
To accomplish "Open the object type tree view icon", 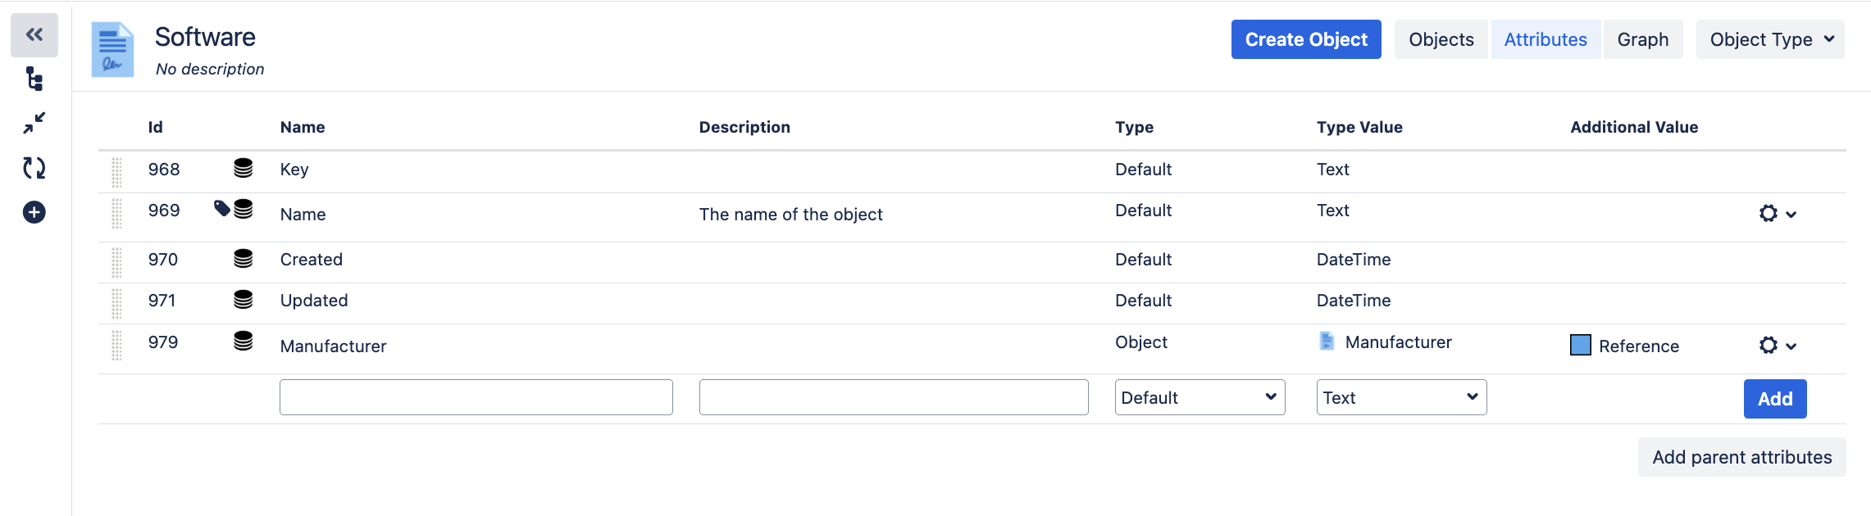I will [33, 79].
